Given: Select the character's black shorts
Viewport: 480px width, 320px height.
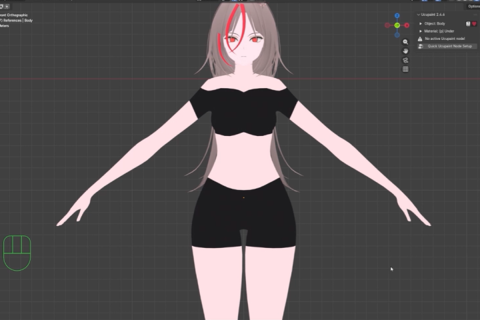Looking at the screenshot, I should pyautogui.click(x=243, y=215).
